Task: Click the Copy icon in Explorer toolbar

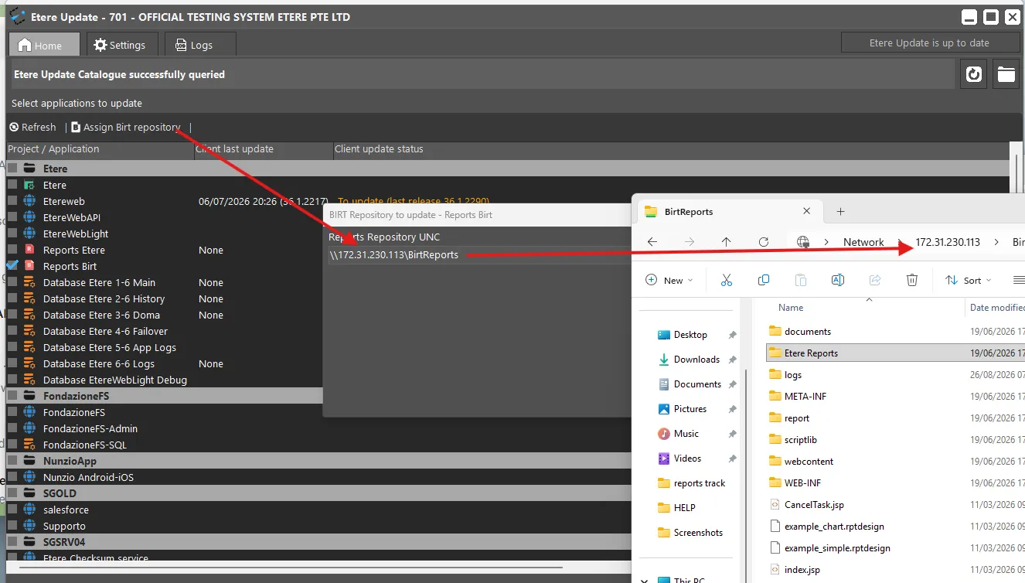Action: coord(764,280)
